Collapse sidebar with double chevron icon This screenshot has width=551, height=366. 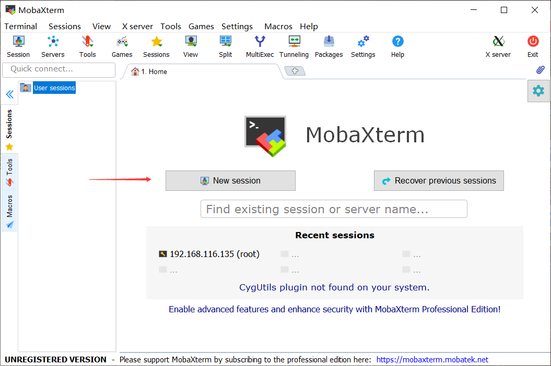[10, 94]
